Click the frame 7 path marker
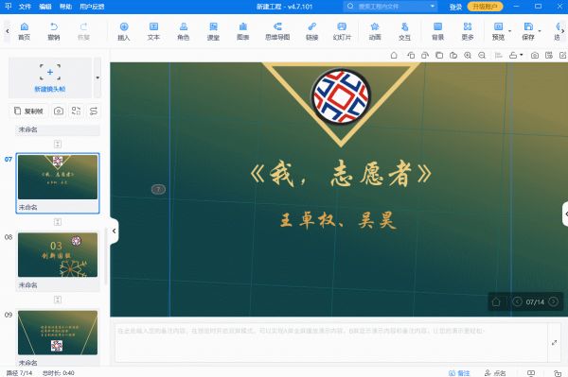The image size is (568, 377). [x=158, y=189]
